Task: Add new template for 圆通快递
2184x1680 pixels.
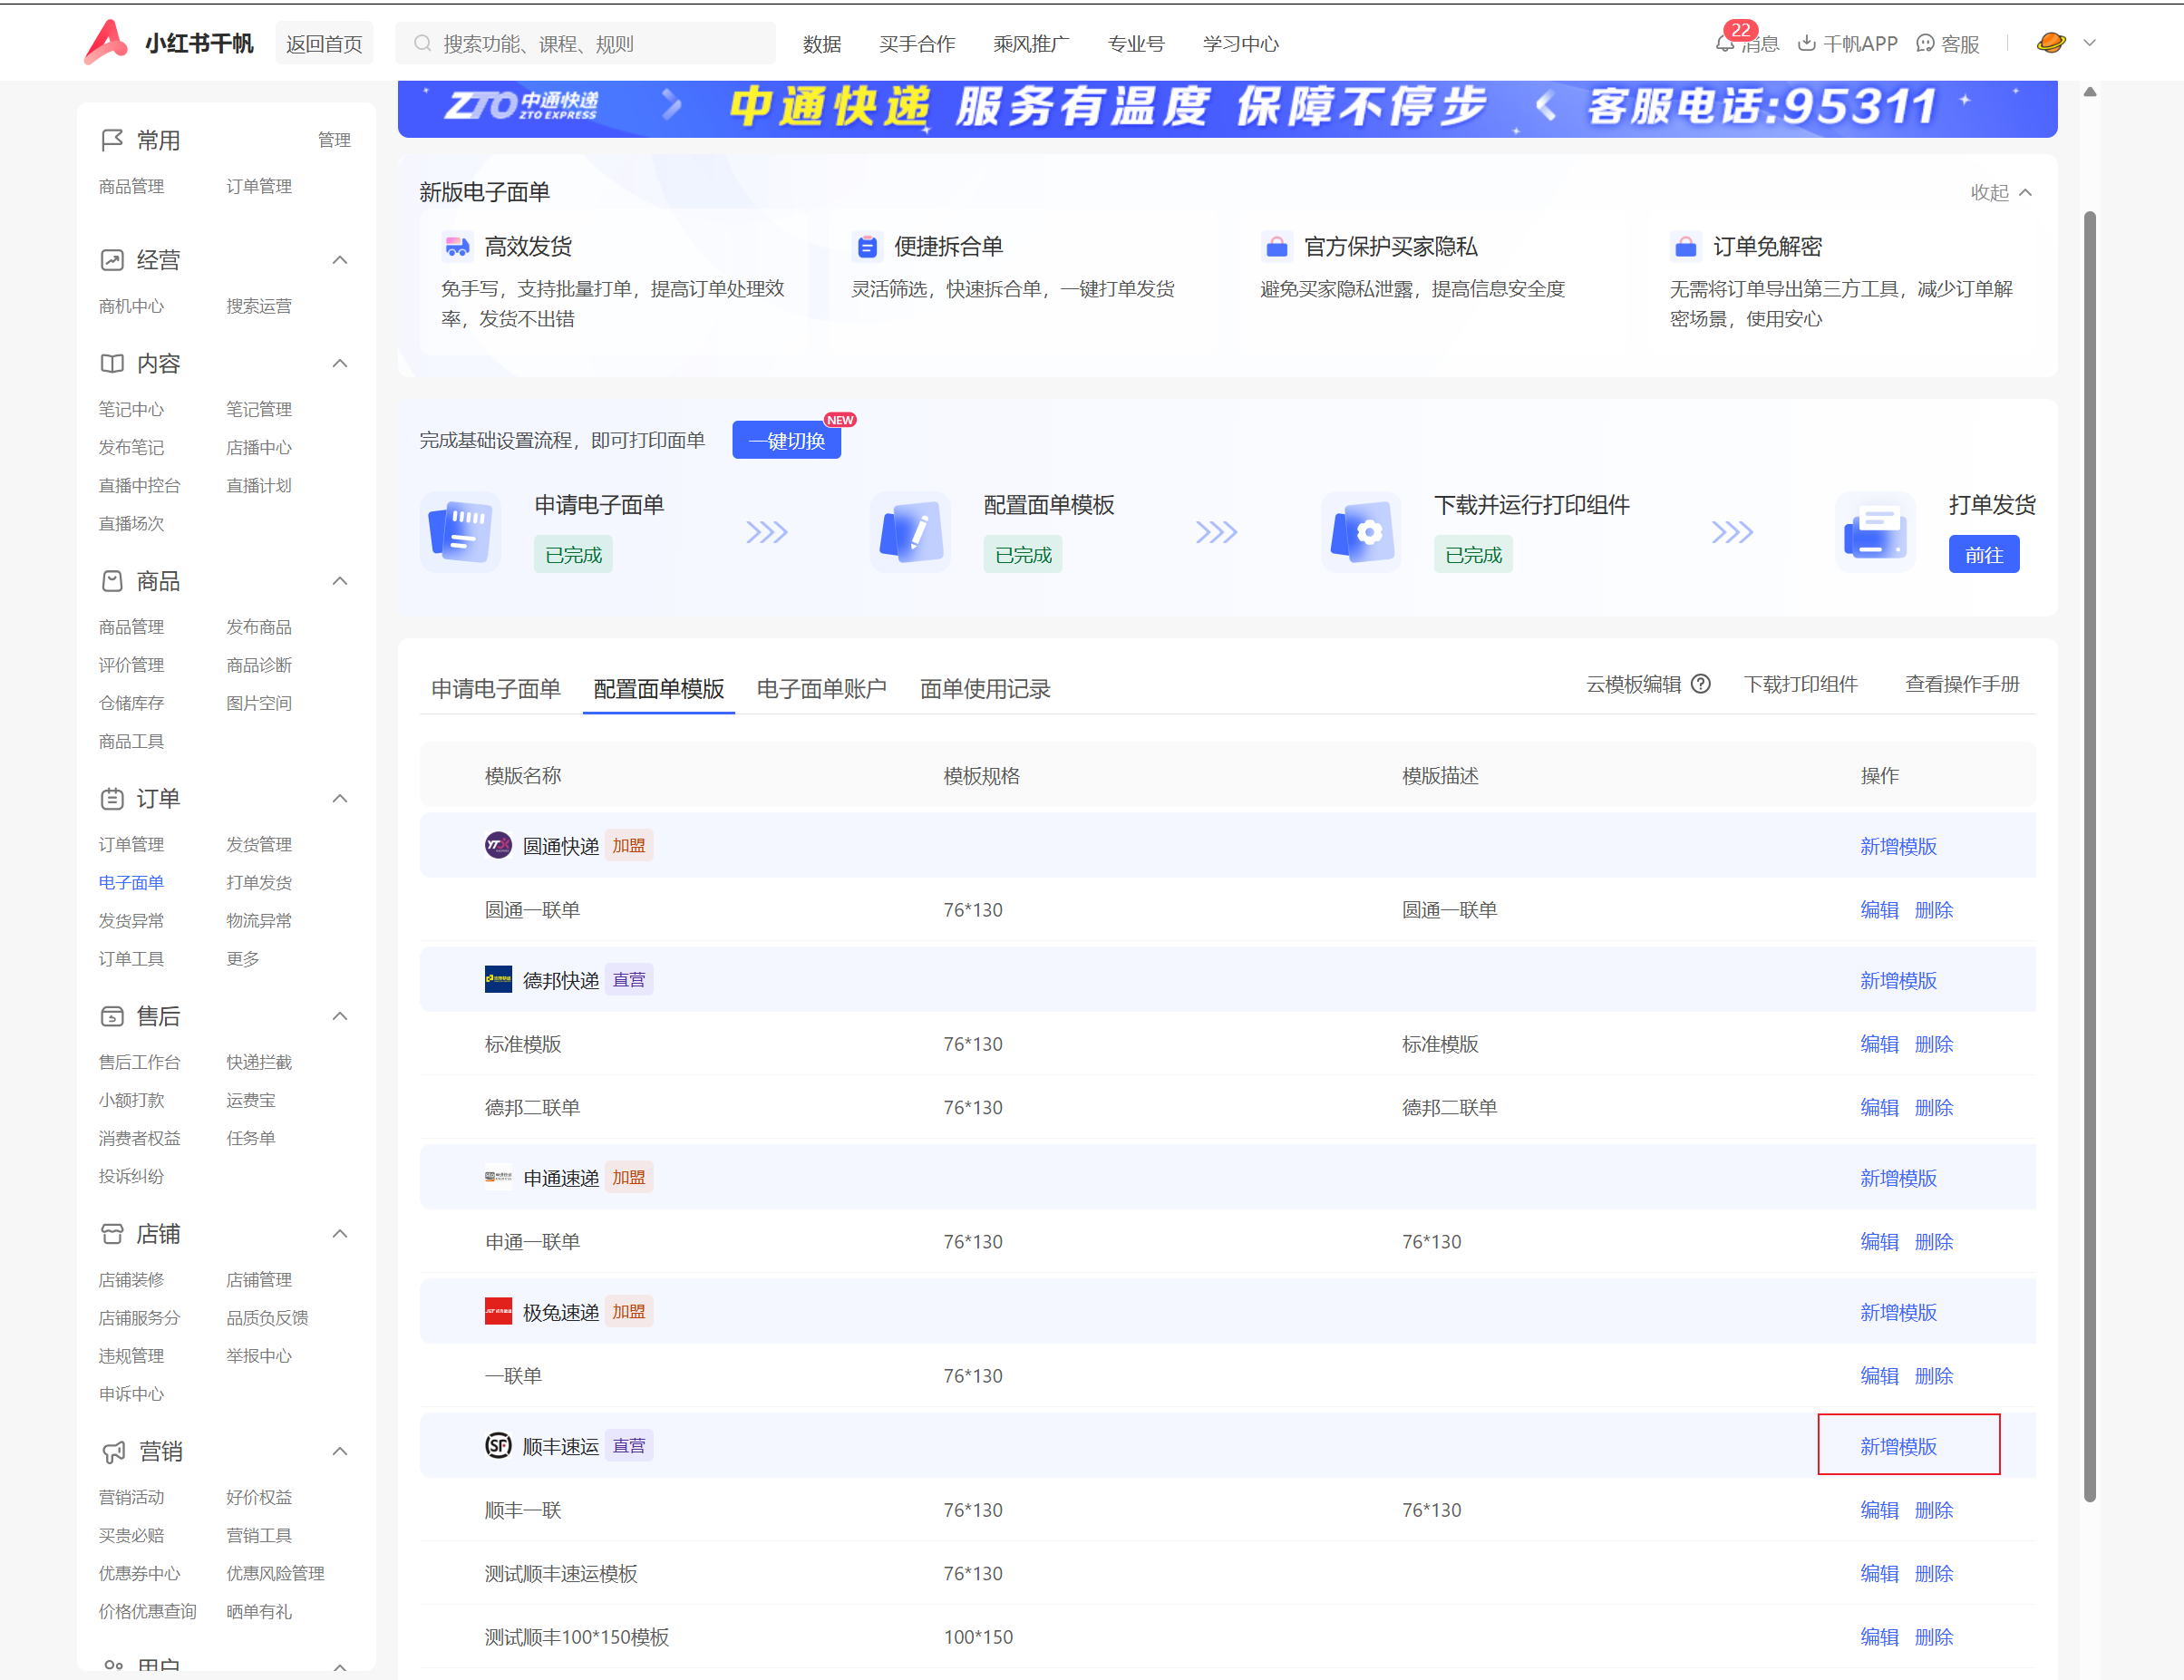Action: (x=1898, y=846)
